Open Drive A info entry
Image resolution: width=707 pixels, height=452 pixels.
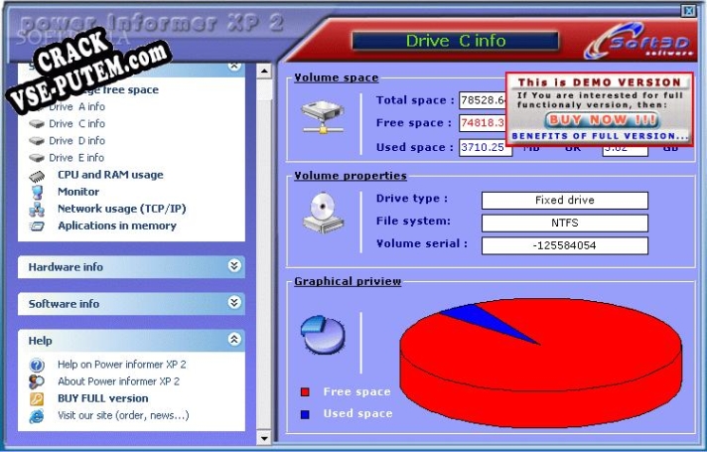76,107
